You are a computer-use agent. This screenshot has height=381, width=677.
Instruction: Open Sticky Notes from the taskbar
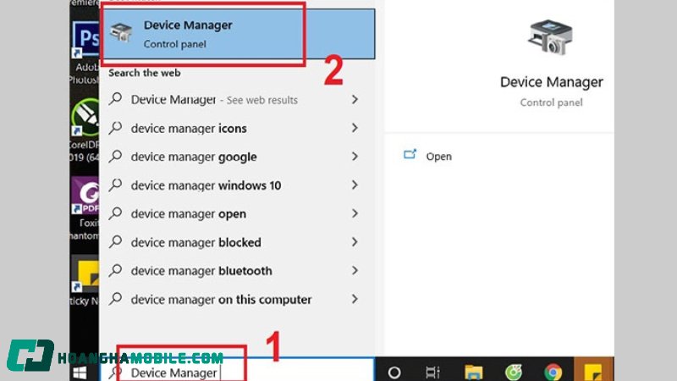593,373
